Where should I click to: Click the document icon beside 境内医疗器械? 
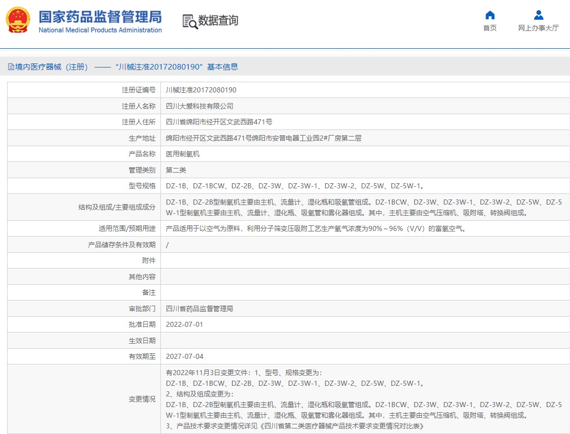(x=11, y=67)
